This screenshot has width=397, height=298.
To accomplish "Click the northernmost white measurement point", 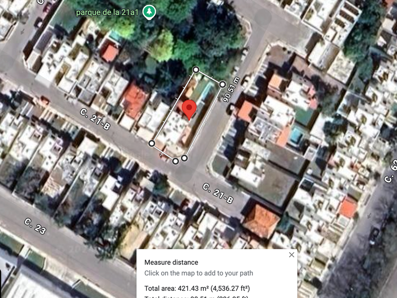I will pyautogui.click(x=196, y=70).
